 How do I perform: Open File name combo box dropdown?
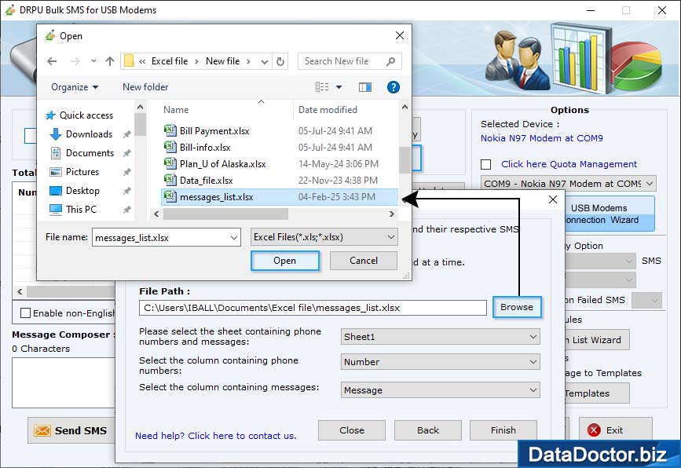(233, 237)
